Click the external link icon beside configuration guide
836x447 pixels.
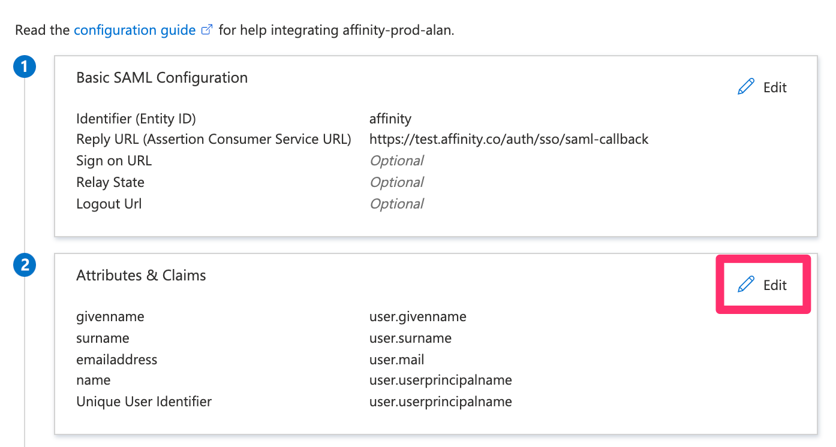pyautogui.click(x=207, y=29)
